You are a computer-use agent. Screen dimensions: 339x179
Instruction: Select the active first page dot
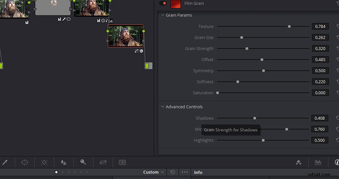click(x=56, y=172)
